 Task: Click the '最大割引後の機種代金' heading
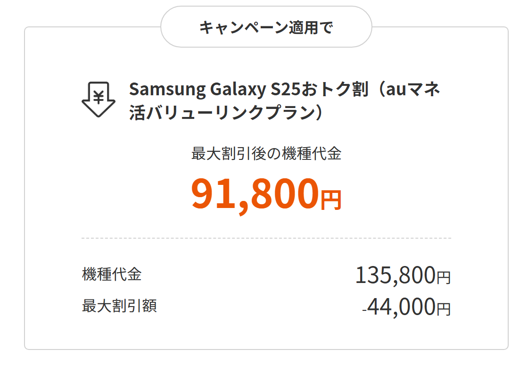tap(266, 154)
